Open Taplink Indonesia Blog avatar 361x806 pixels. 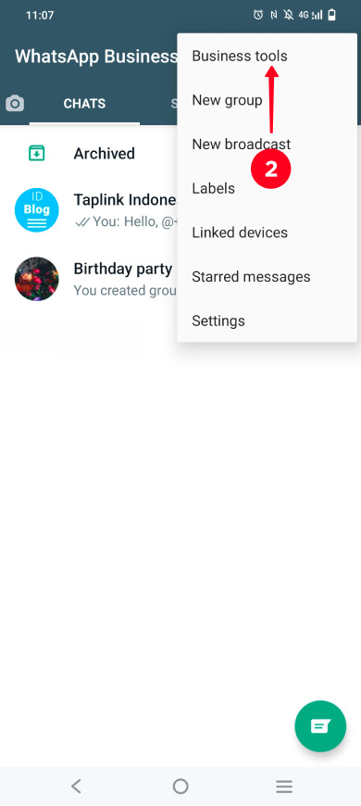pos(36,209)
